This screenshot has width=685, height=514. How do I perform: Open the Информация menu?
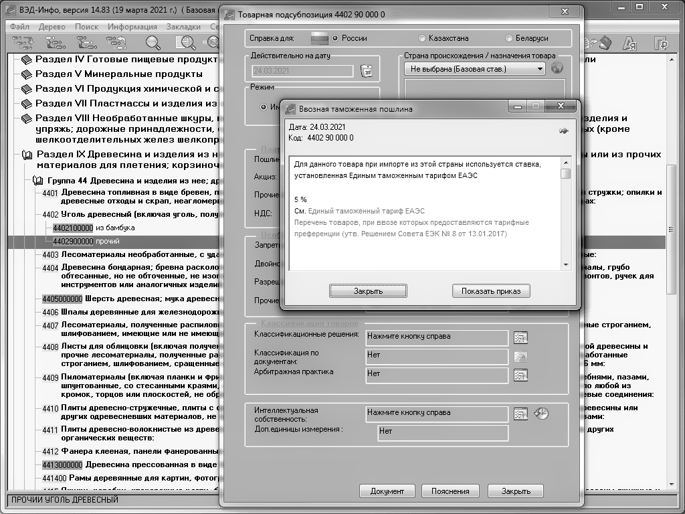[132, 27]
